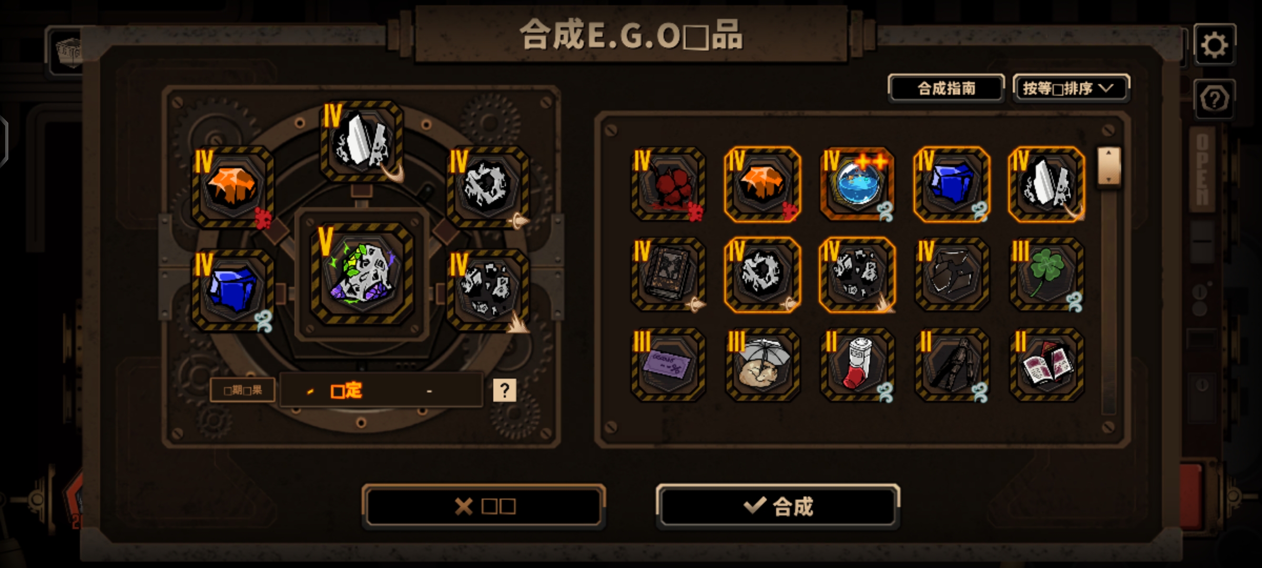This screenshot has height=568, width=1262.
Task: Select the umbrella gift in inventory
Action: (x=763, y=365)
